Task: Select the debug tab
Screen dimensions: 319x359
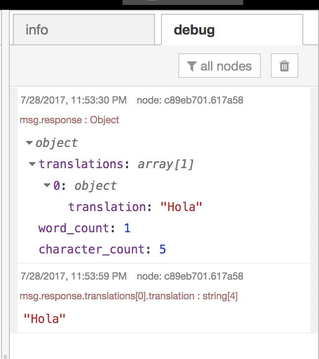Action: tap(194, 30)
